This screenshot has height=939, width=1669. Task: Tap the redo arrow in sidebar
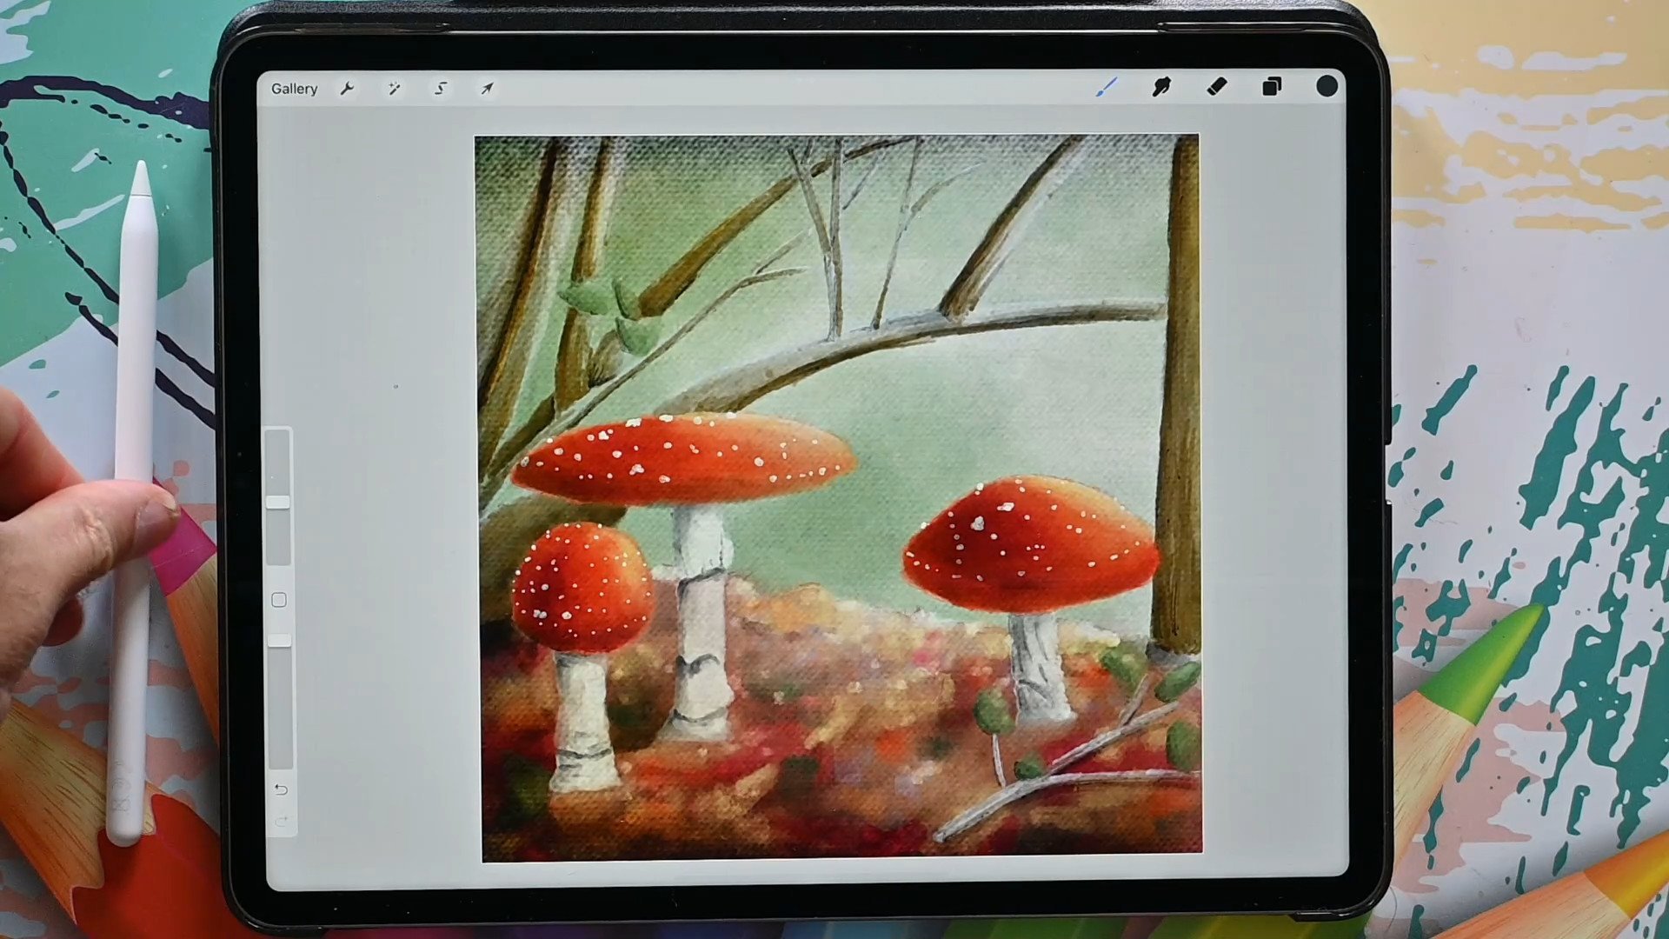[280, 821]
